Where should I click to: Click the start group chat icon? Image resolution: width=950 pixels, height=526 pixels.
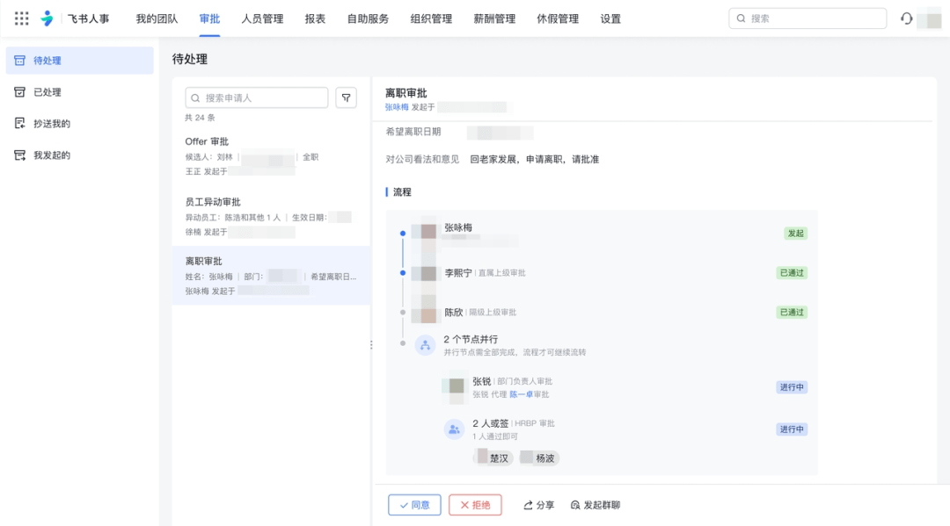click(575, 505)
